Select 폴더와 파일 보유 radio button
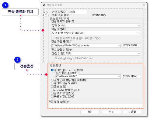The width and height of the screenshot is (150, 119). point(52,83)
